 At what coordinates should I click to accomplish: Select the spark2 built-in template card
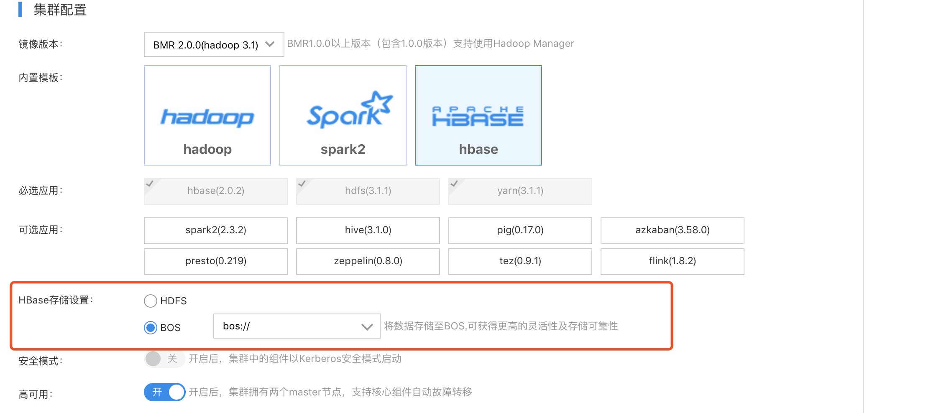[343, 115]
